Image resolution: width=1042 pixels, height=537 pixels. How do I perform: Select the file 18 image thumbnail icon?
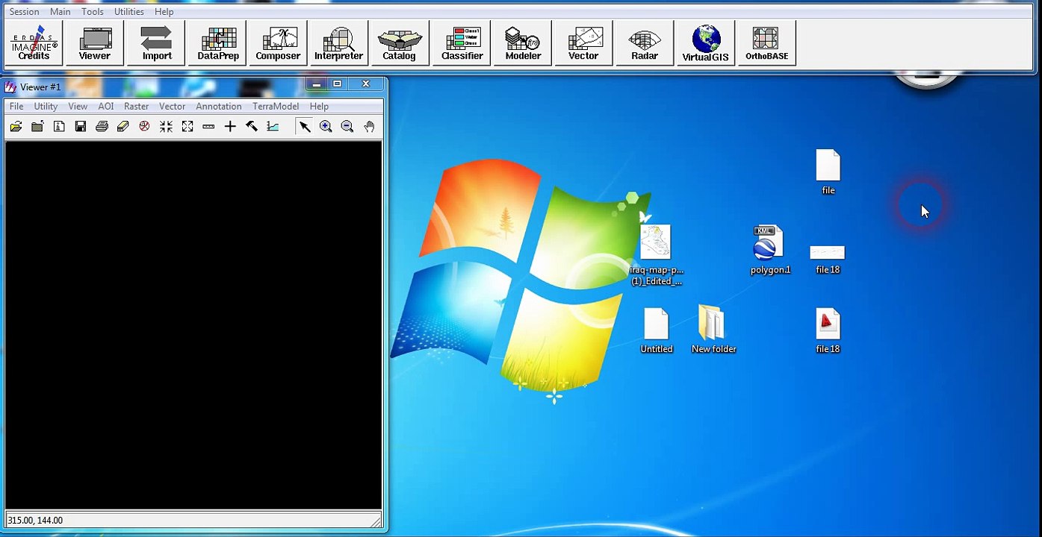point(828,259)
